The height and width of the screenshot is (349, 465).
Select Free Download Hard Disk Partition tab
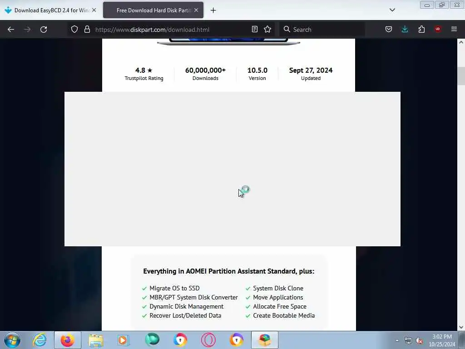(x=153, y=10)
